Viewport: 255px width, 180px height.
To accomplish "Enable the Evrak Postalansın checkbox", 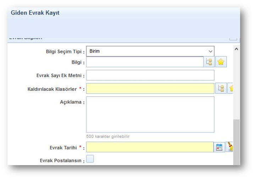I will click(90, 159).
